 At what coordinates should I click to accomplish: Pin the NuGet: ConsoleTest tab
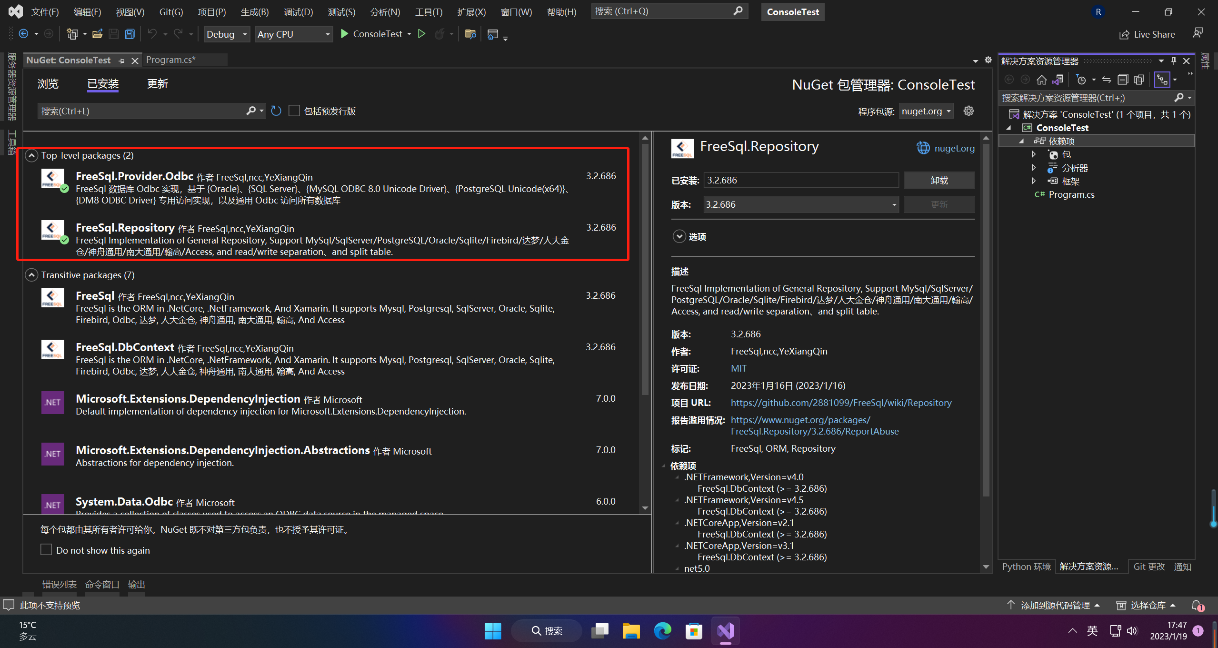(121, 61)
